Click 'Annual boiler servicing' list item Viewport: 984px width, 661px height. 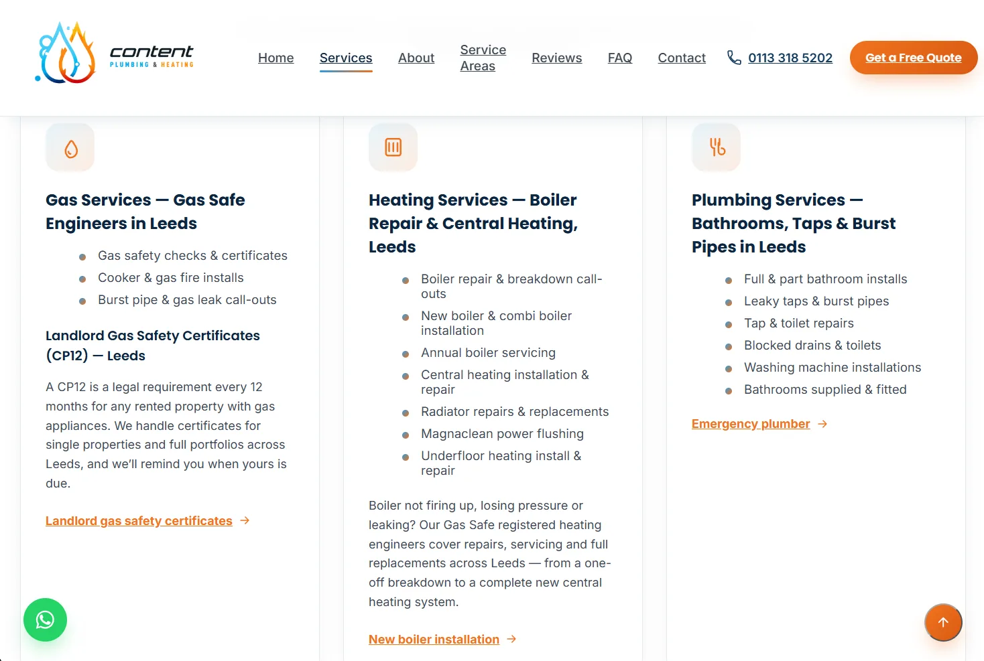pyautogui.click(x=488, y=353)
